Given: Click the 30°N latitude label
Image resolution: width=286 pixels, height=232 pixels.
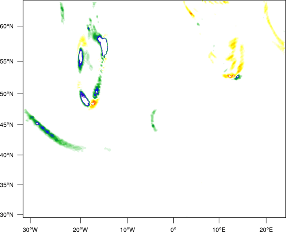Looking at the screenshot, I should click(7, 215).
